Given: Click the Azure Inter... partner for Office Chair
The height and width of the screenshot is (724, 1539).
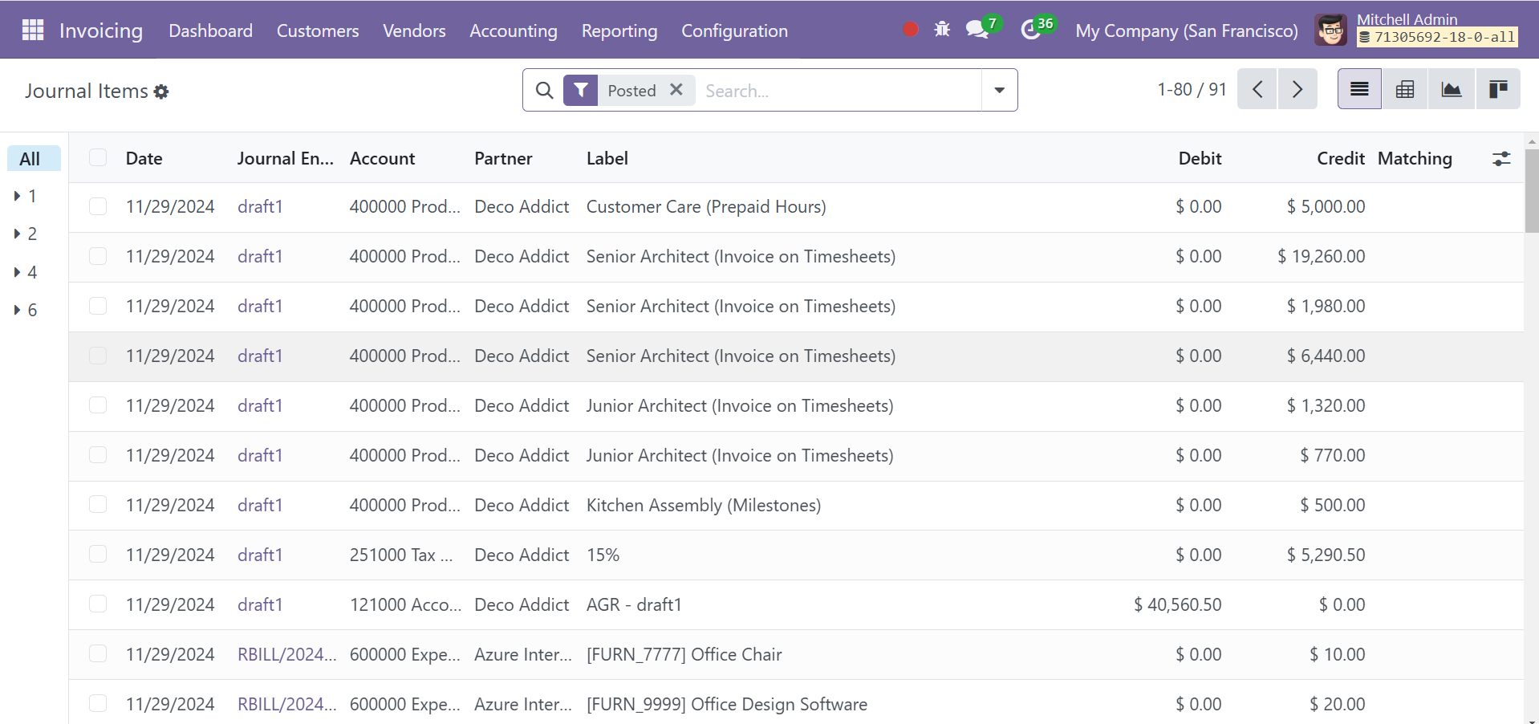Looking at the screenshot, I should coord(523,654).
